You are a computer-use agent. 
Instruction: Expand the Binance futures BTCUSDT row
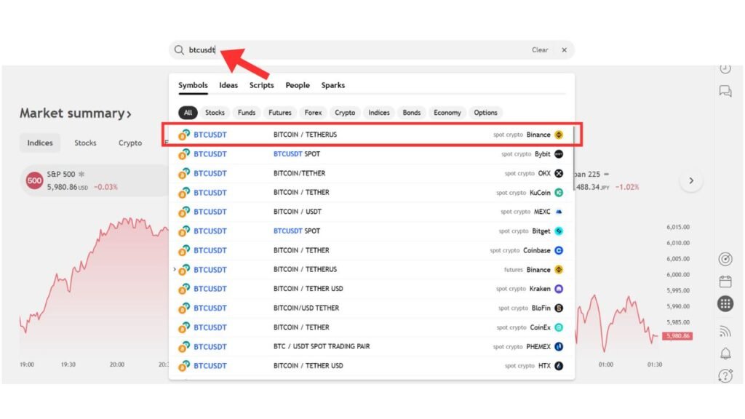pyautogui.click(x=175, y=269)
